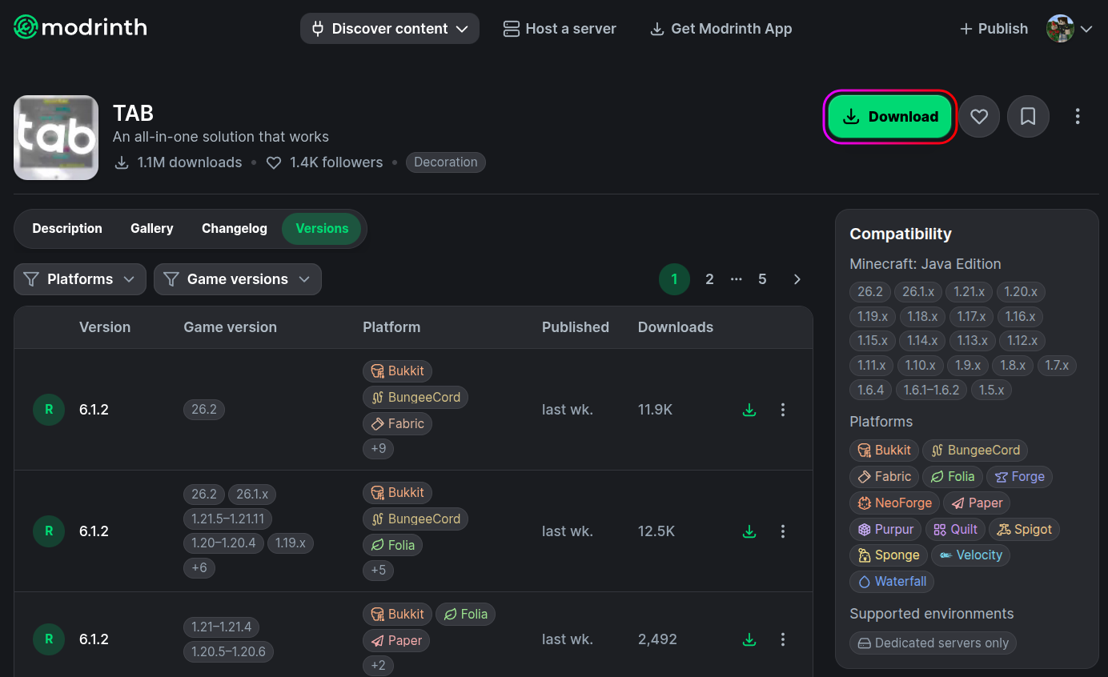This screenshot has width=1108, height=677.
Task: Expand the +9 platforms in first row
Action: point(379,449)
